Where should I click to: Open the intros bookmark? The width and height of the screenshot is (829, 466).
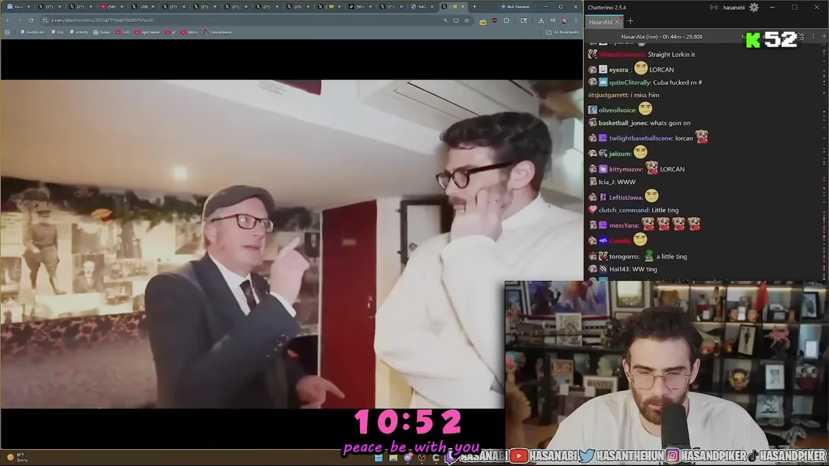coord(190,32)
